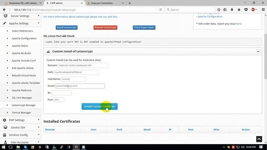Viewport: 267px width, 150px height.
Task: Reload the page with refresh icon
Action: [x=160, y=10]
